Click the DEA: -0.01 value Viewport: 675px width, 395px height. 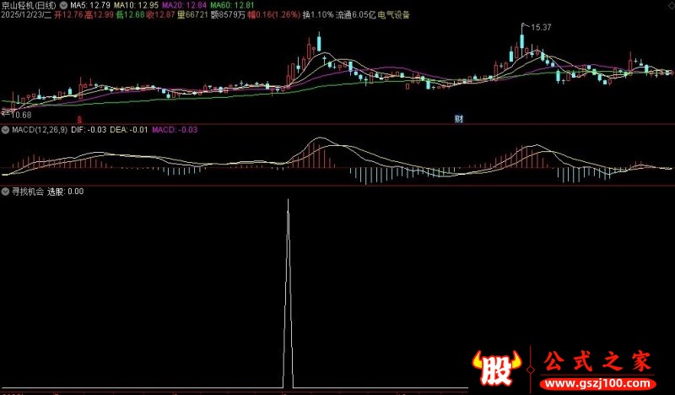coord(129,130)
